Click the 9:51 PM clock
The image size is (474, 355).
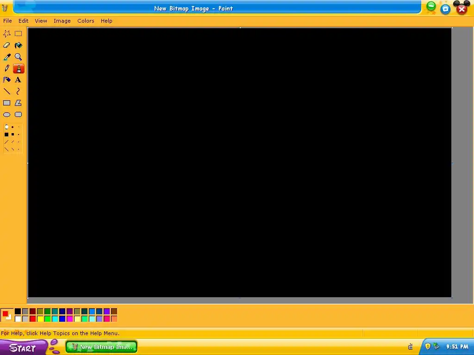pyautogui.click(x=457, y=347)
